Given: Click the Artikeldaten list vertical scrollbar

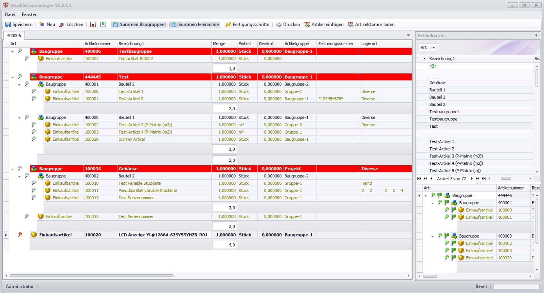Looking at the screenshot, I should point(537,78).
